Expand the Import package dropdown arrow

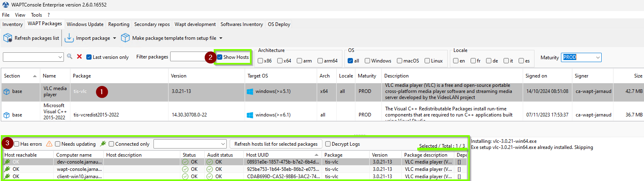(x=115, y=38)
